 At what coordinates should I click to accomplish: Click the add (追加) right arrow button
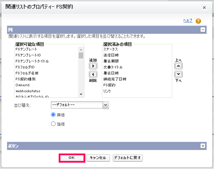93,66
